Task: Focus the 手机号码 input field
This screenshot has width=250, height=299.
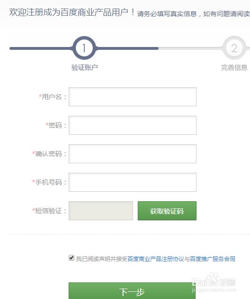Action: [133, 182]
